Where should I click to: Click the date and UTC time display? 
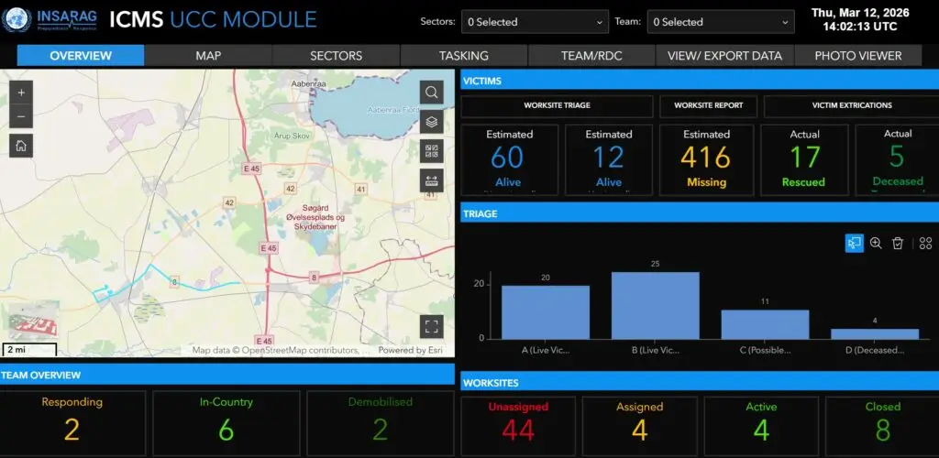(859, 20)
